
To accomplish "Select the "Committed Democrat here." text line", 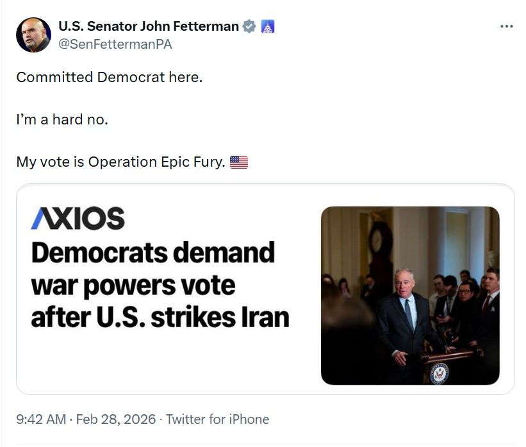I will click(x=109, y=77).
